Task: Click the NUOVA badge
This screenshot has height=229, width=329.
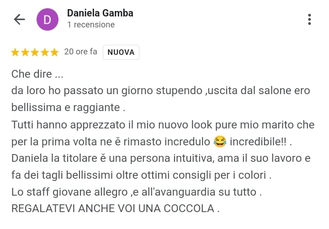Action: (121, 52)
